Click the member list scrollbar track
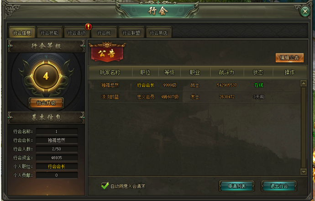This screenshot has width=315, height=201. [303, 127]
